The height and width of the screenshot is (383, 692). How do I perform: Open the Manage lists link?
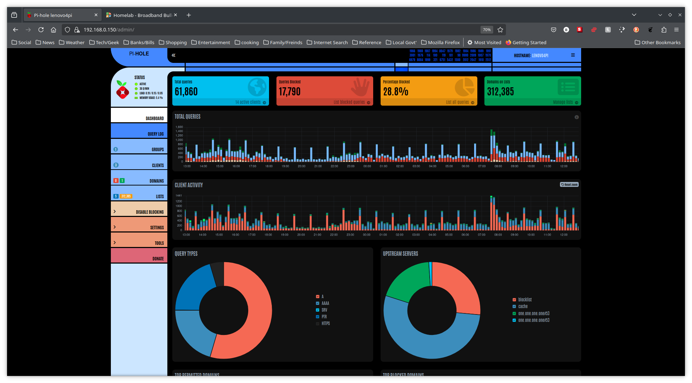(x=566, y=102)
